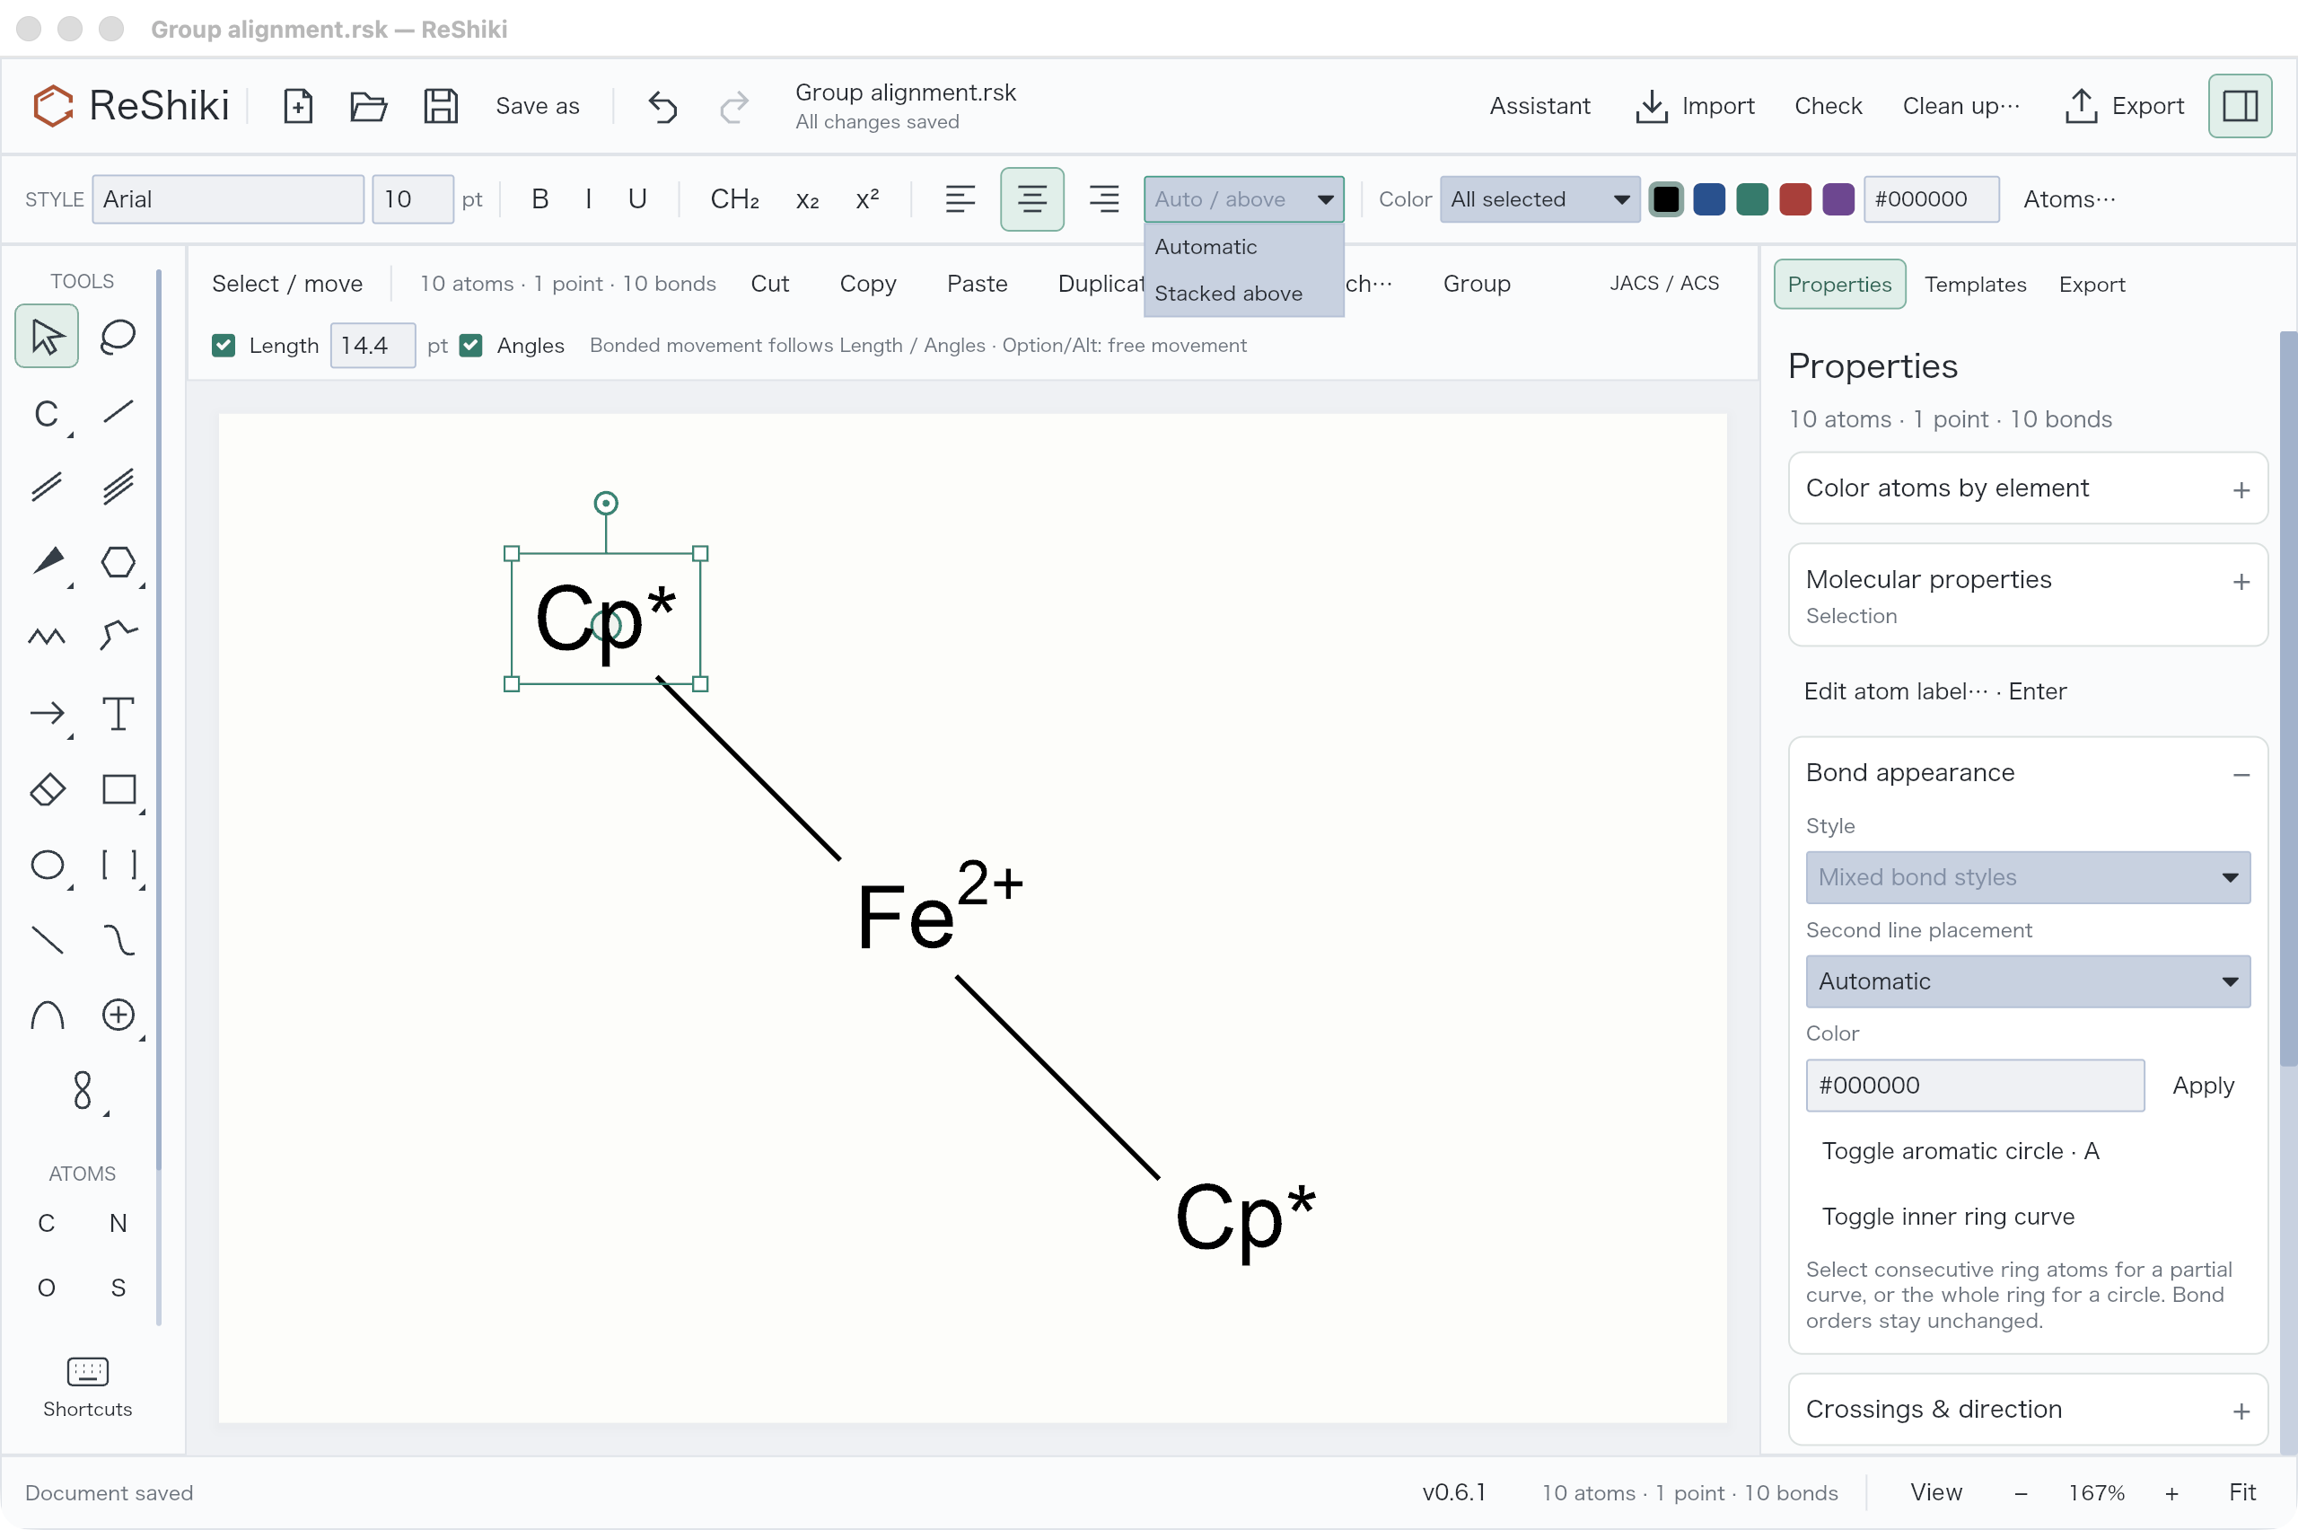
Task: Align label text center
Action: (x=1032, y=199)
